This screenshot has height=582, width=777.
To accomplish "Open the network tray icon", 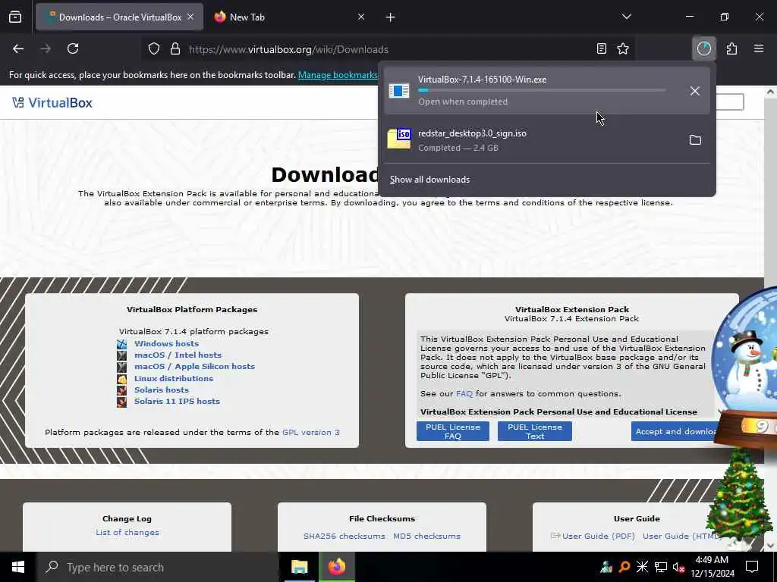I will coord(661,567).
